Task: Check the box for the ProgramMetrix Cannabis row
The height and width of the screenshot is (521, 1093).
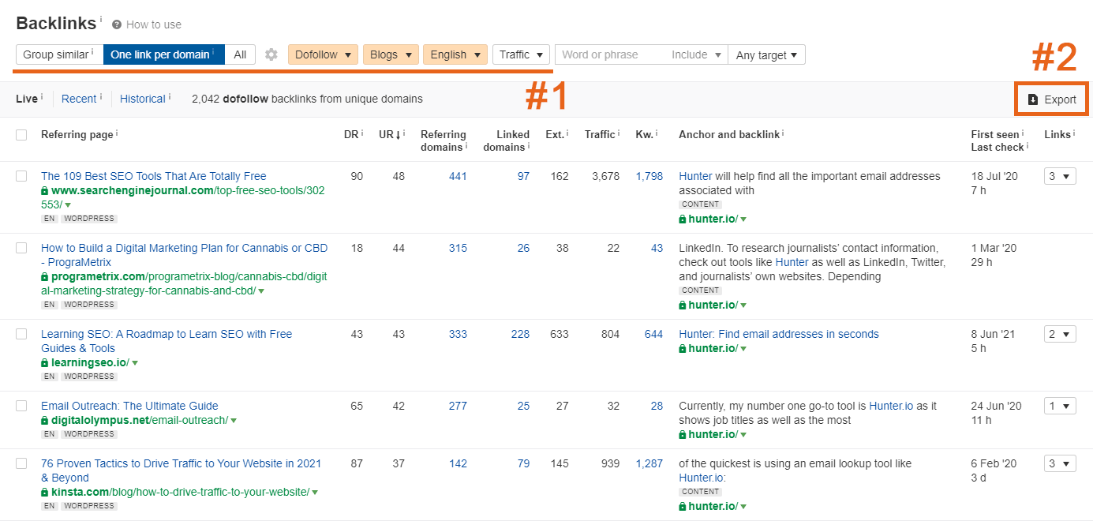Action: click(x=21, y=248)
